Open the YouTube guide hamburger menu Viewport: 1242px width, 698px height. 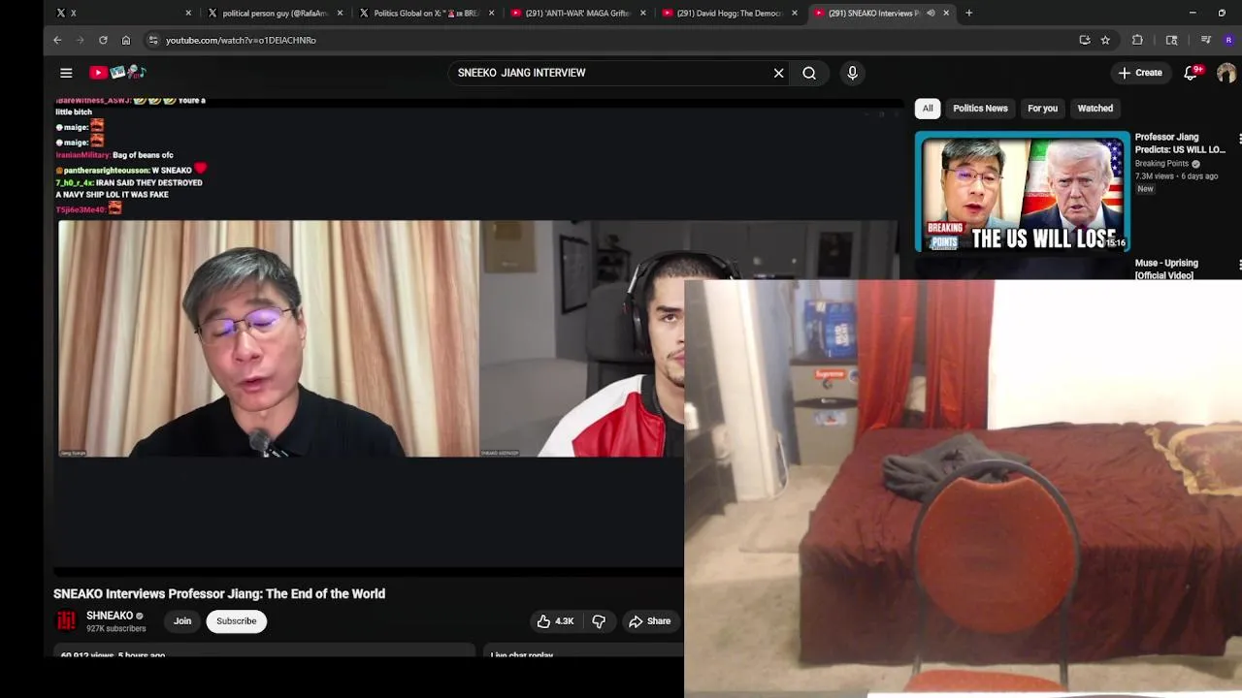click(66, 73)
